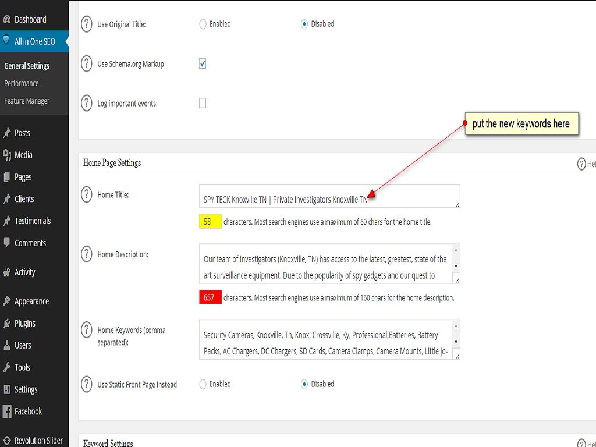This screenshot has height=447, width=596.
Task: Click help icon beside Use Static Front Page
Action: (87, 384)
